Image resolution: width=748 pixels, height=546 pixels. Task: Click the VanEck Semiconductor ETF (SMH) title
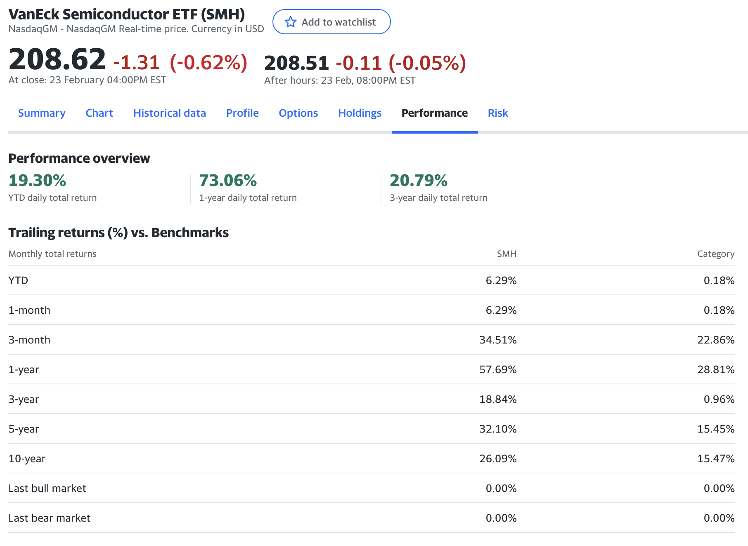pos(127,14)
